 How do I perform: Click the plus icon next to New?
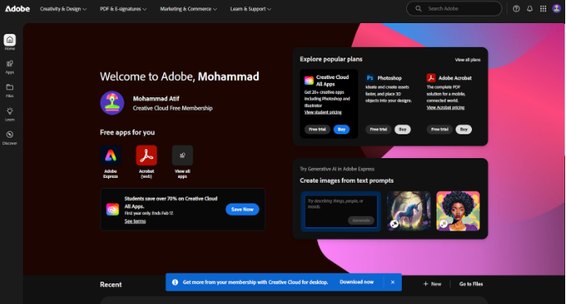[x=426, y=284]
